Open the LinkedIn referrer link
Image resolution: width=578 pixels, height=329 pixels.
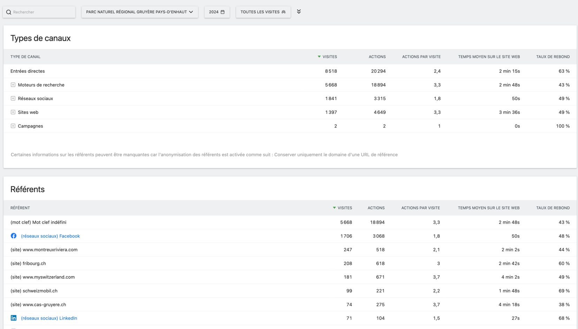coord(49,318)
